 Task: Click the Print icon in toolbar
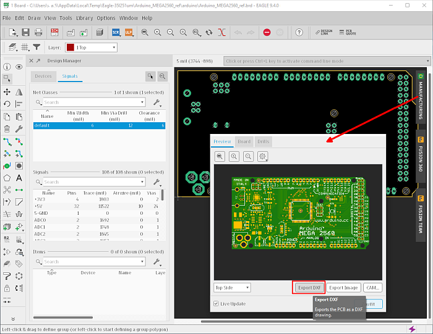pos(38,32)
